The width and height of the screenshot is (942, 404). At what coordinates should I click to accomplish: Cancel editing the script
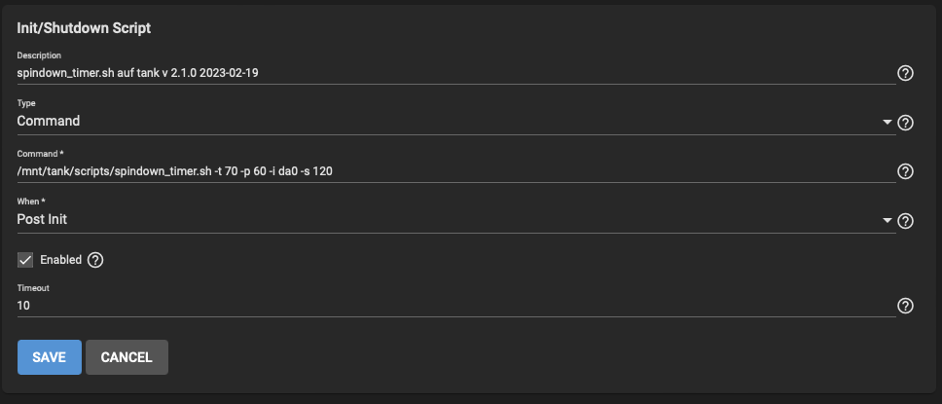(127, 357)
